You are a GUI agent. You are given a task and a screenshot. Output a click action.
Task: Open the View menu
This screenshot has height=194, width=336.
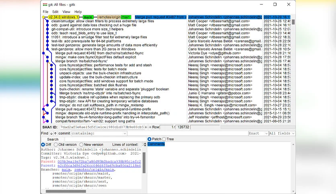[66, 12]
